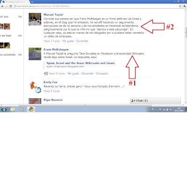This screenshot has height=181, width=187.
Task: Click the Hace 3 horas timestamp
Action: (x=52, y=41)
